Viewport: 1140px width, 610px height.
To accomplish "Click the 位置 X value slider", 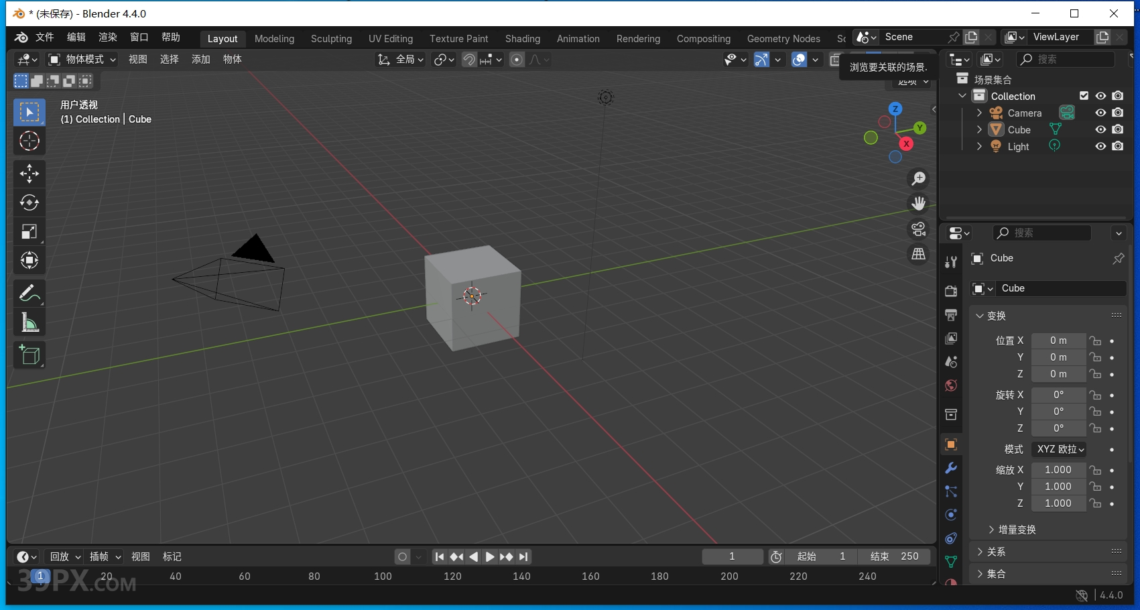I will 1058,340.
